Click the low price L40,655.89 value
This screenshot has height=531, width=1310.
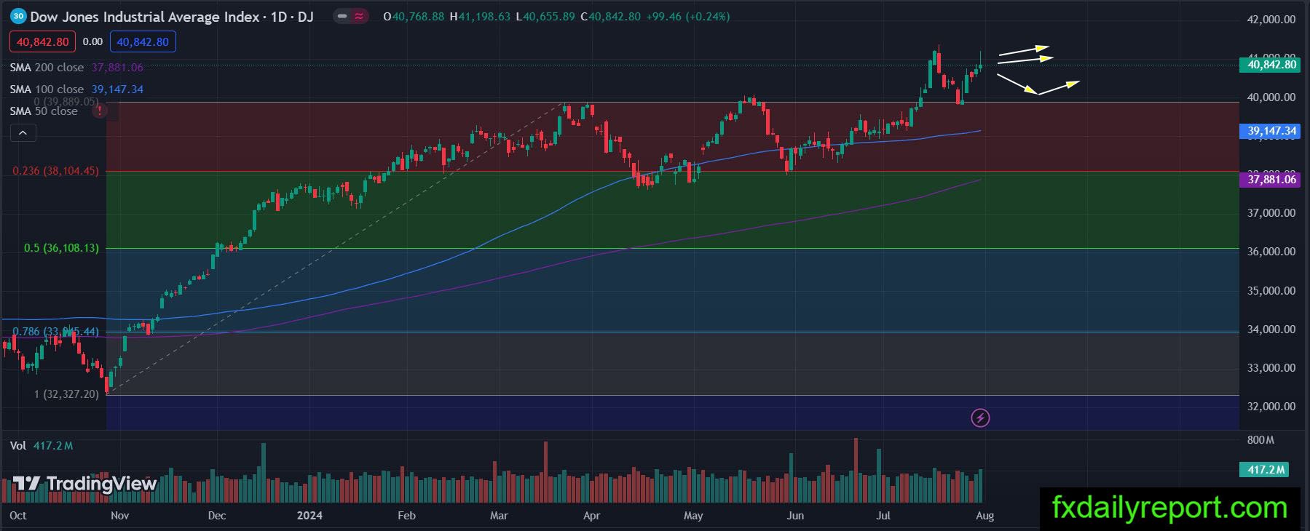pos(545,16)
